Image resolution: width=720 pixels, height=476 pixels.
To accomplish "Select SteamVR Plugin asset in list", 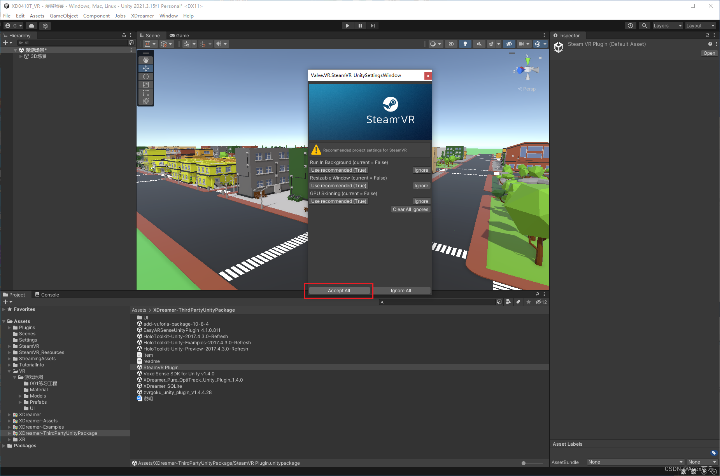I will click(x=340, y=368).
